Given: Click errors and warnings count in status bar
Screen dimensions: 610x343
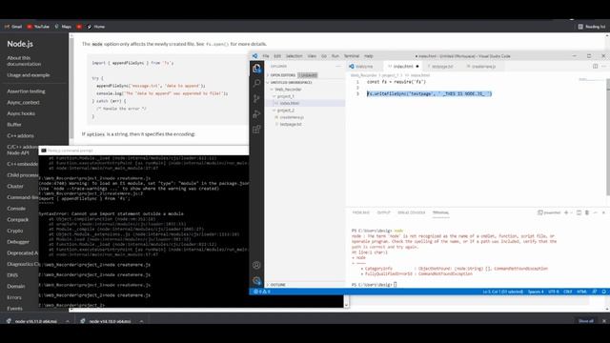Looking at the screenshot, I should (262, 292).
